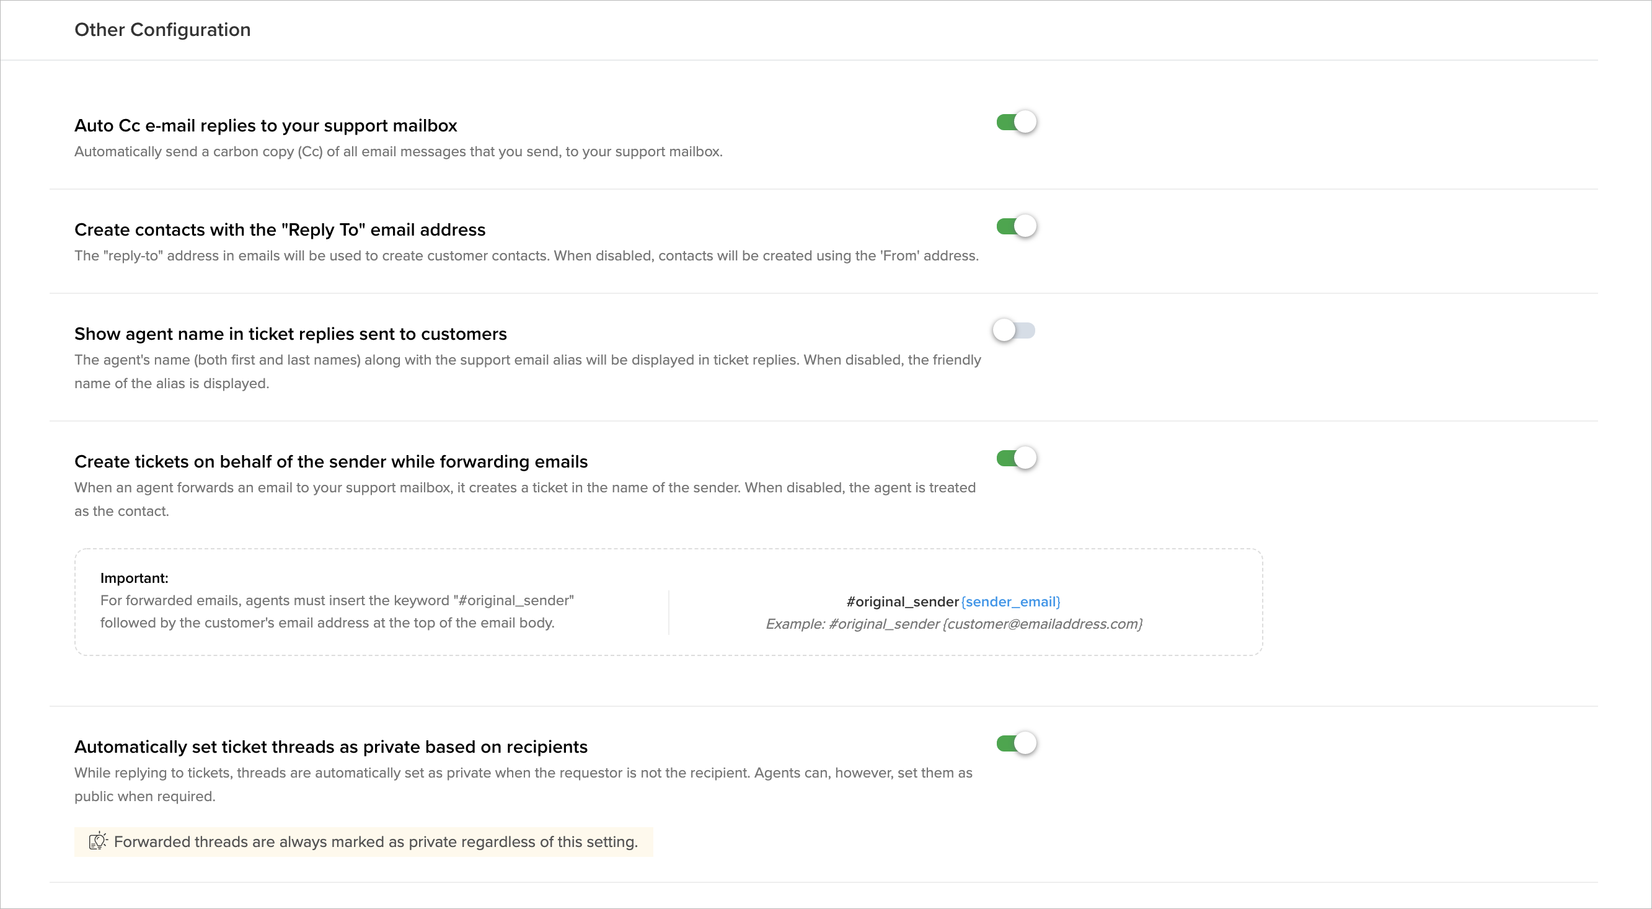Screen dimensions: 1652x909
Task: Enable Show agent name in ticket replies
Action: (1014, 331)
